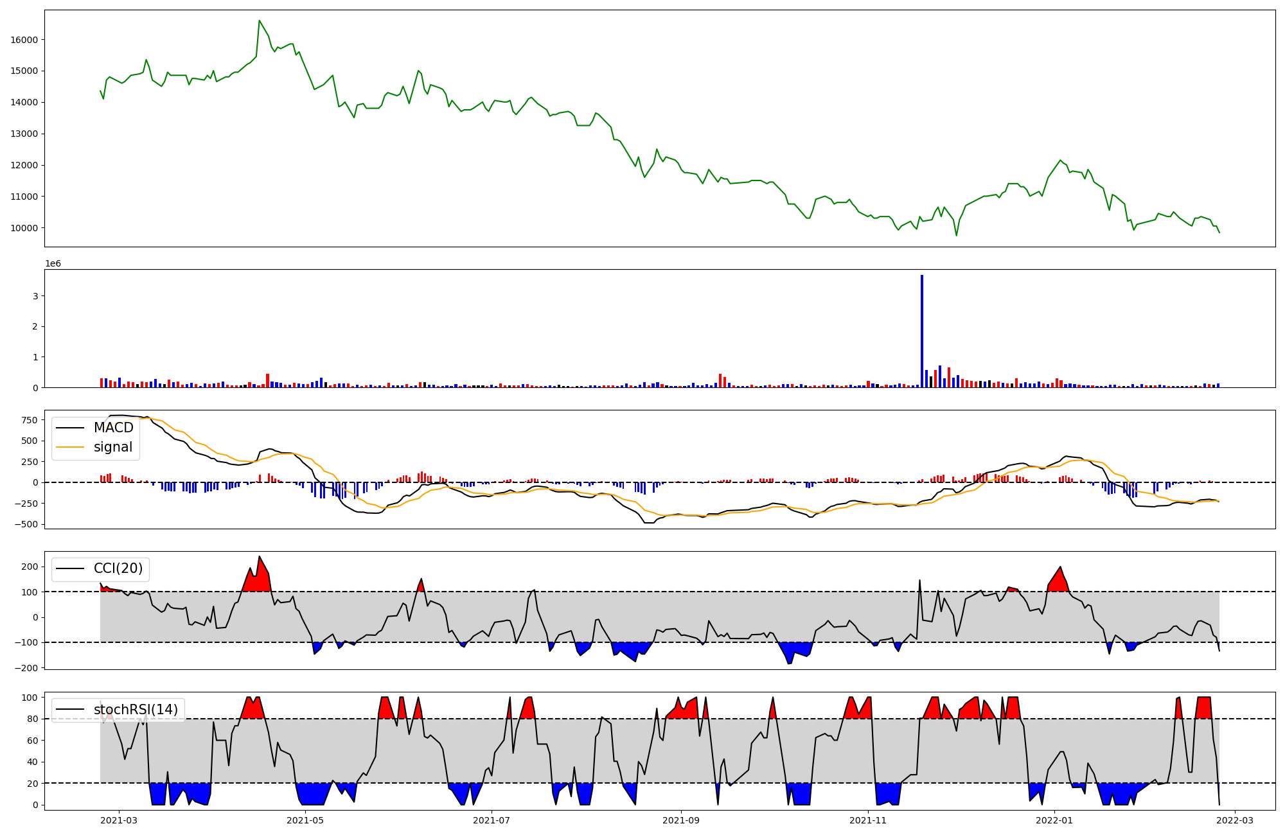Click the 2022-03 x-axis date label
This screenshot has height=835, width=1285.
[1235, 820]
